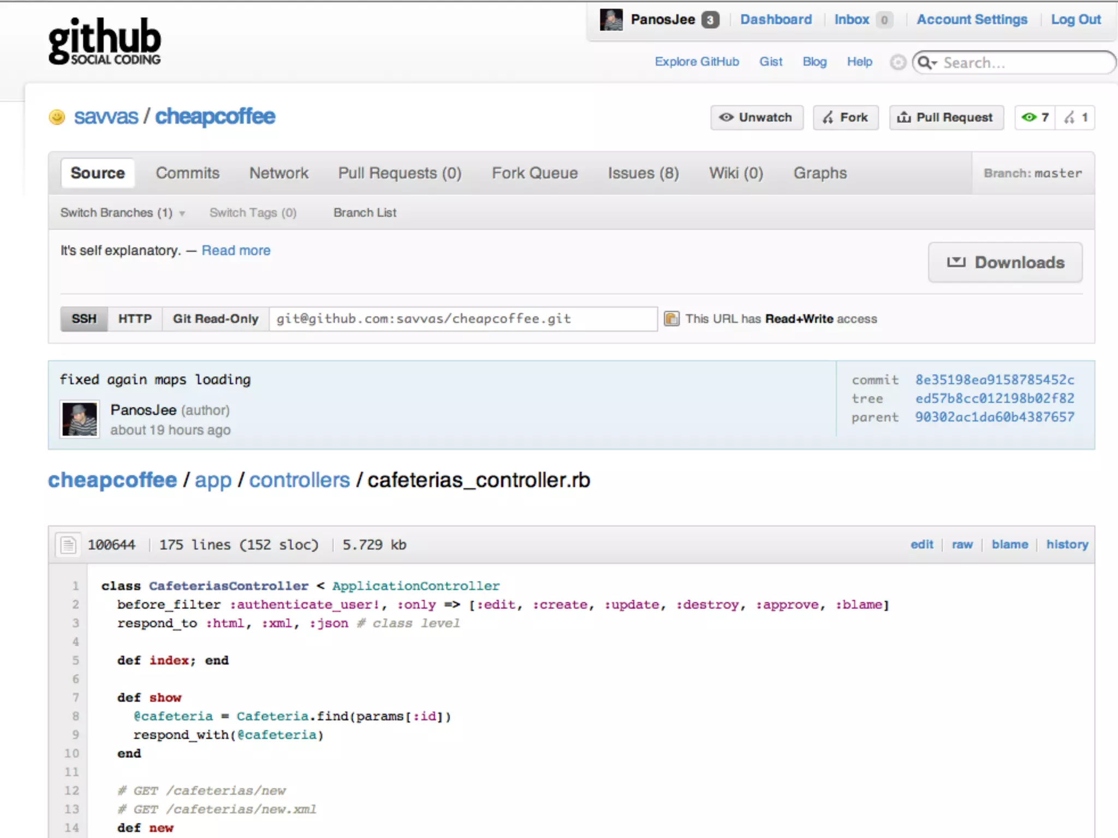
Task: Click the yellow smiley icon beside savvas
Action: click(x=57, y=117)
